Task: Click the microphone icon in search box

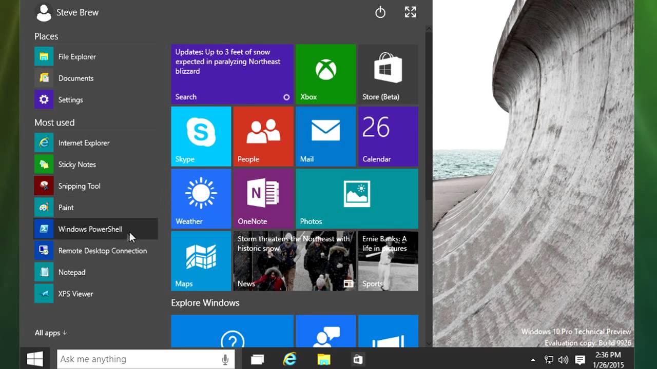Action: click(x=225, y=360)
